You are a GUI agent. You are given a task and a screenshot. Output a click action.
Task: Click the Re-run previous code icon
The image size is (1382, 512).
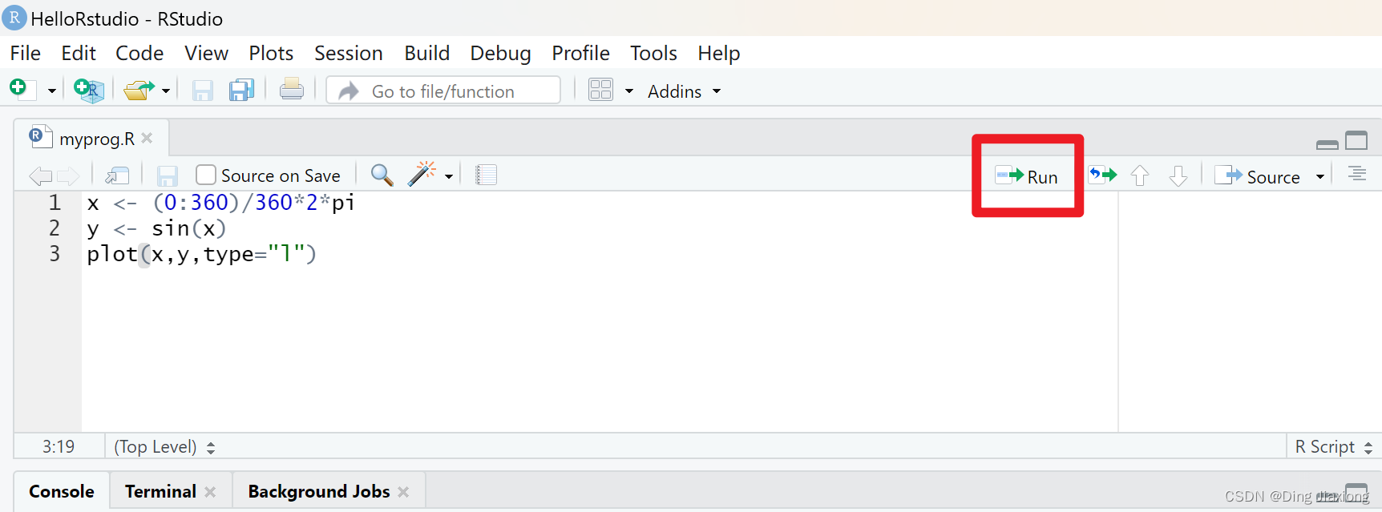point(1103,175)
